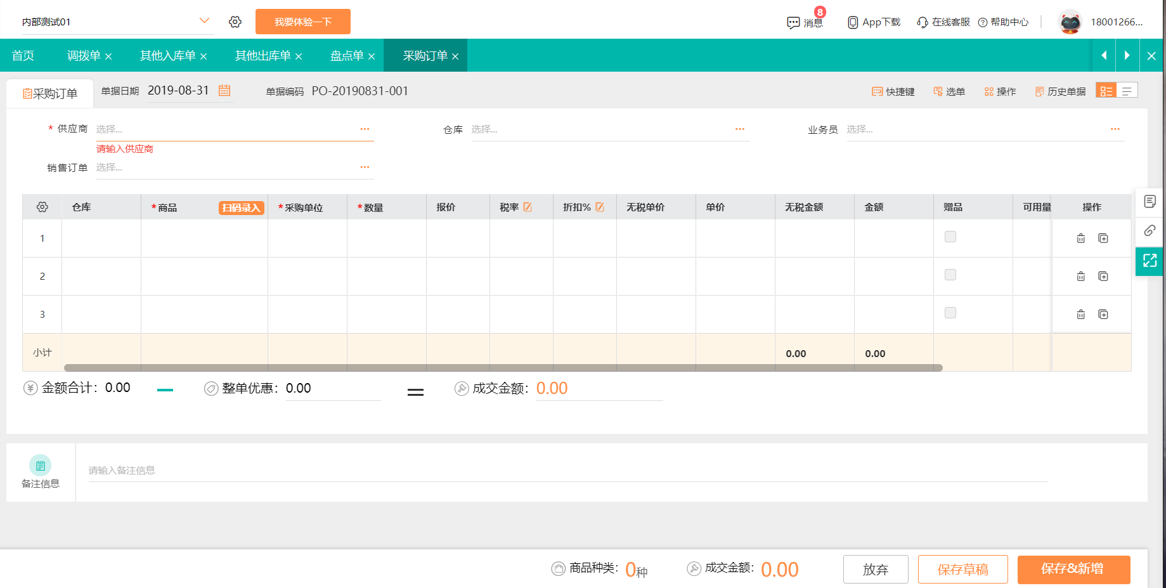The height and width of the screenshot is (588, 1166).
Task: Open table column settings gear
Action: (42, 207)
